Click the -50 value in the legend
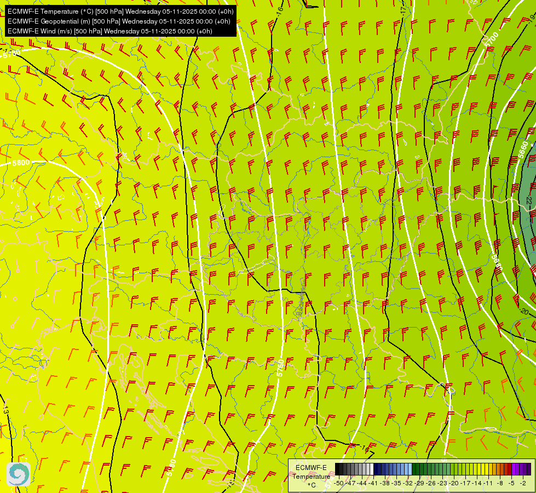This screenshot has width=536, height=493. pyautogui.click(x=339, y=483)
